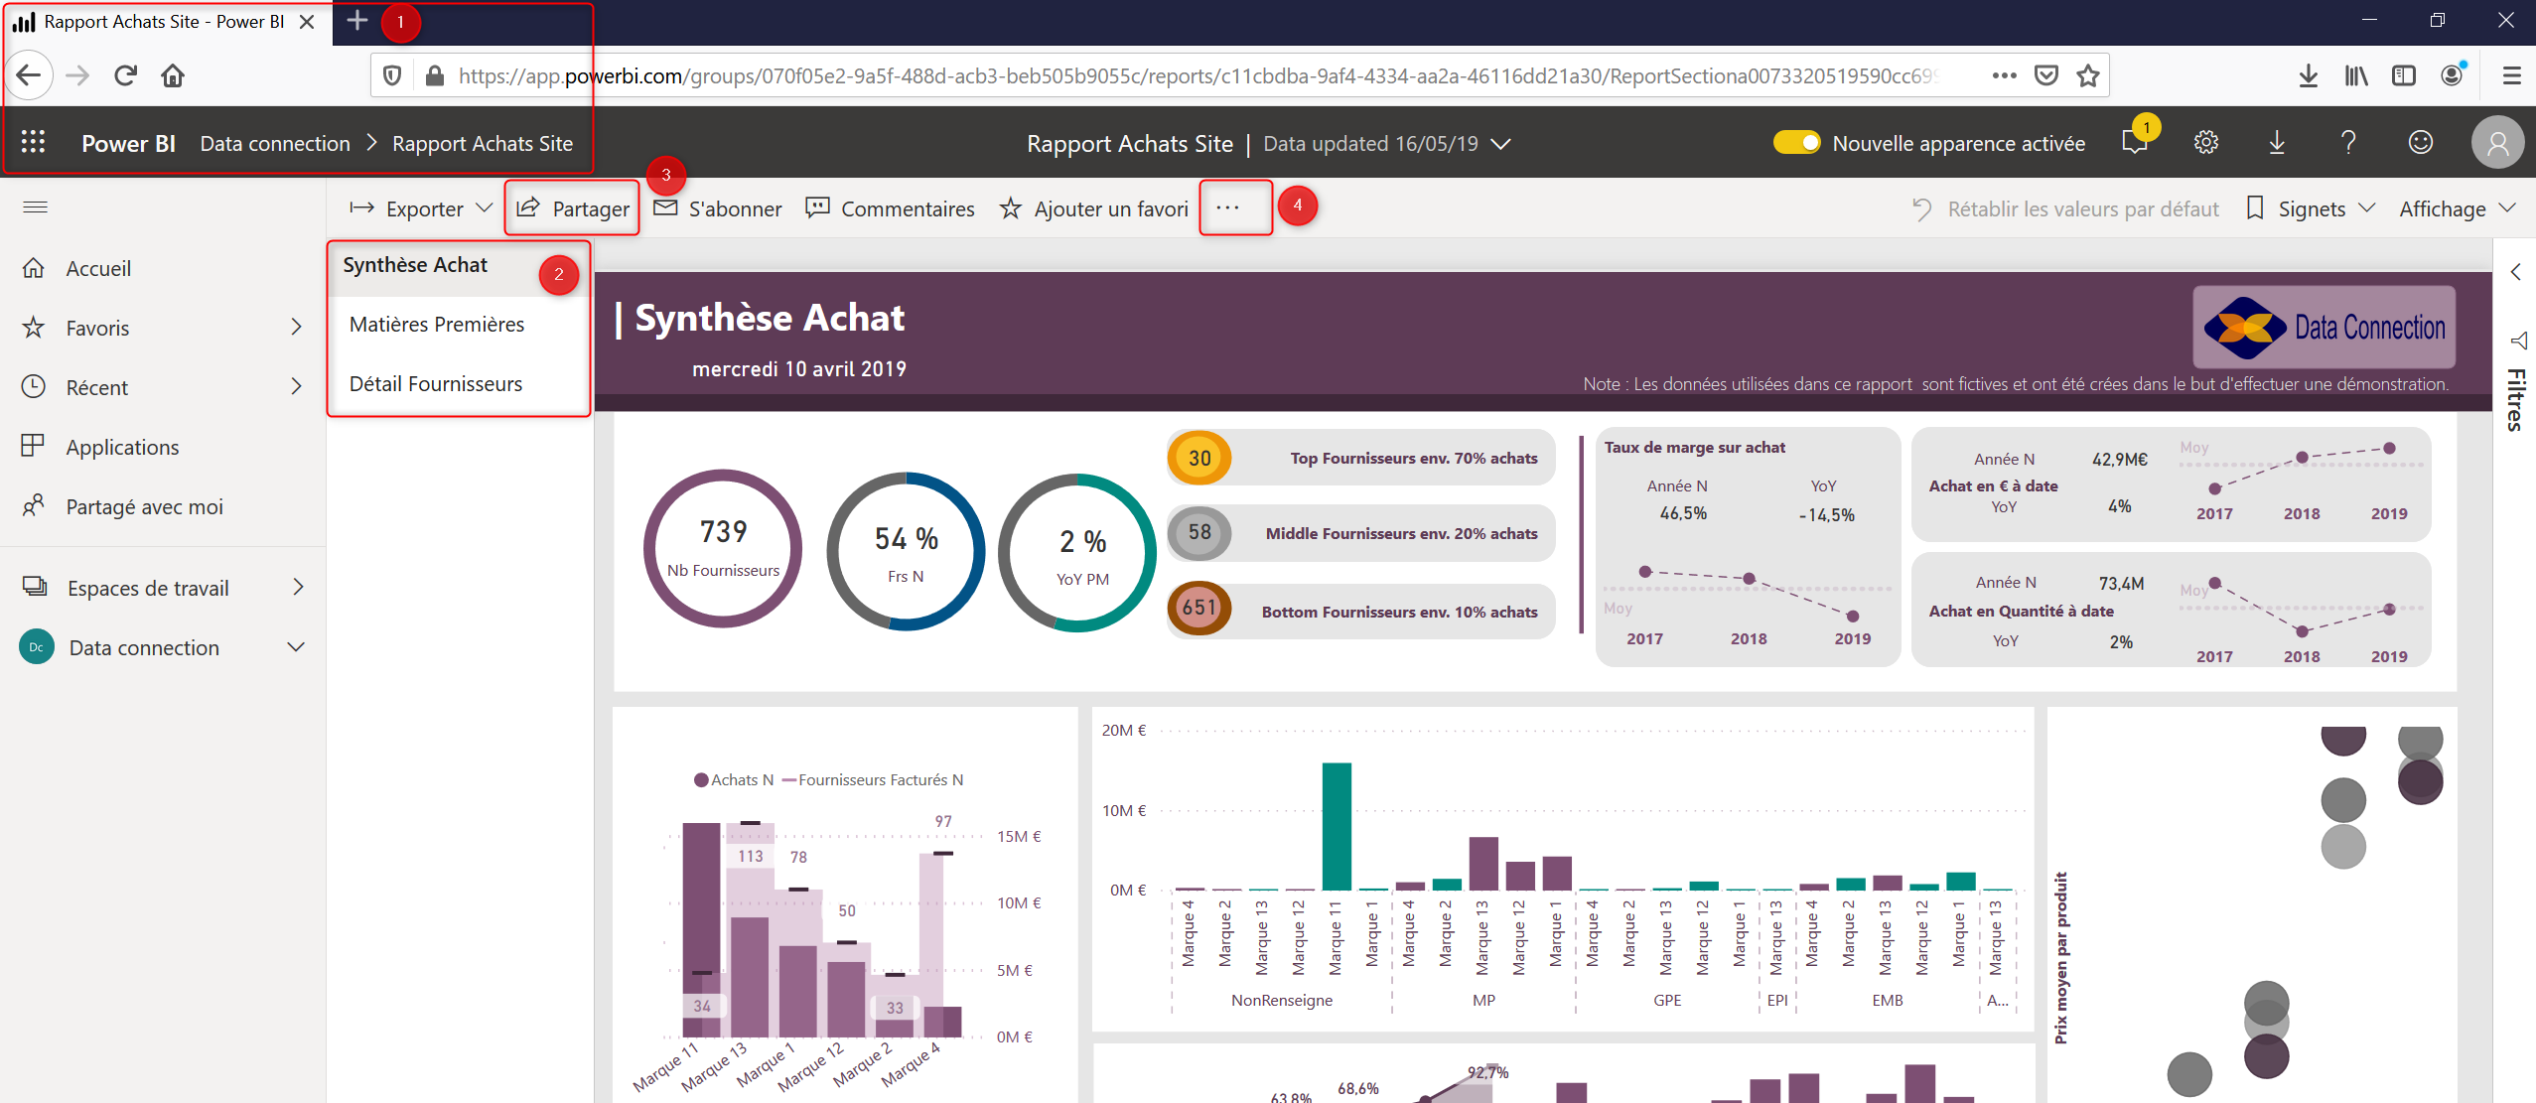Expand the Data updated chevron
Image resolution: width=2536 pixels, height=1103 pixels.
click(x=1501, y=144)
